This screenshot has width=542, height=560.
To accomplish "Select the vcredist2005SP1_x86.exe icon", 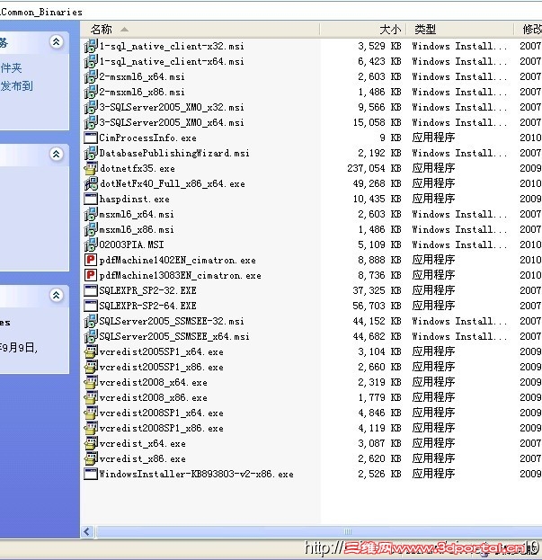I will click(x=91, y=367).
